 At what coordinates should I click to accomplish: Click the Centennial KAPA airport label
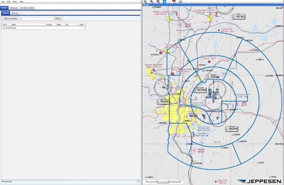(x=202, y=134)
